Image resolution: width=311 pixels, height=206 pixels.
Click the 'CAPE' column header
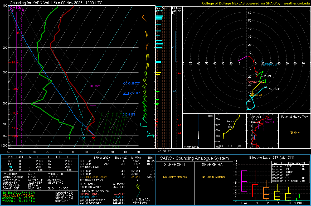20,157
